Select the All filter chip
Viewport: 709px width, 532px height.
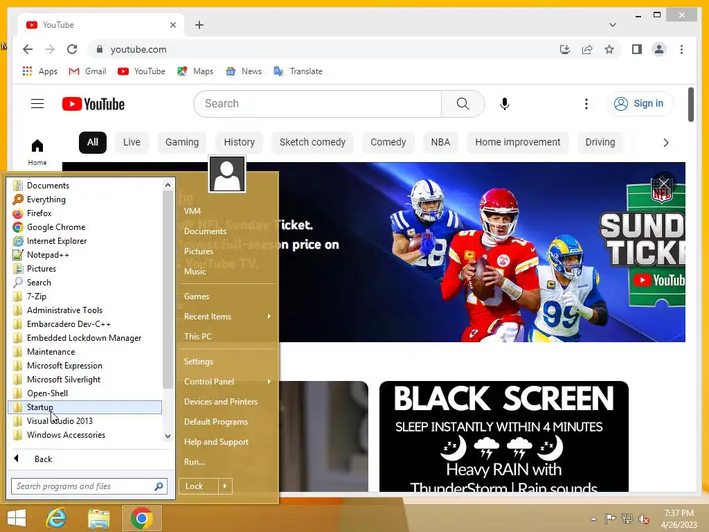pos(93,143)
